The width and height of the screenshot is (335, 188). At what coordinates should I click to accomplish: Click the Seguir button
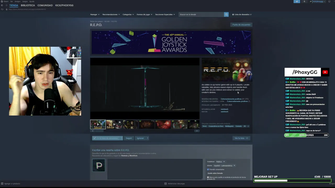pyautogui.click(x=129, y=138)
